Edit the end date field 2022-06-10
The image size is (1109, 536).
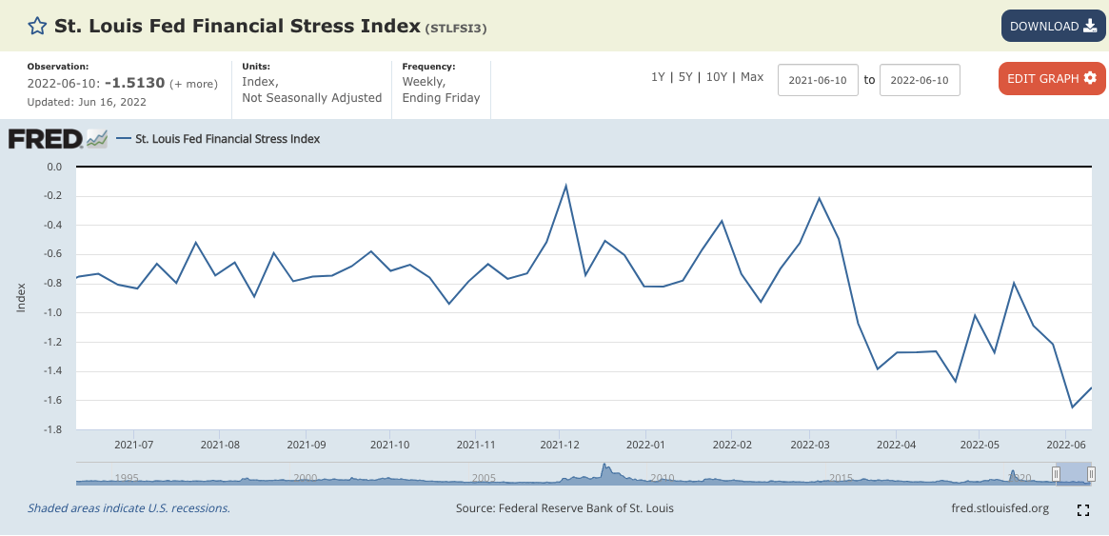[x=920, y=80]
